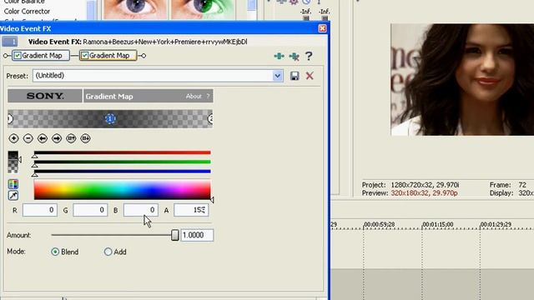
Task: Uncheck the second Gradient Map plug-in
Action: [x=85, y=56]
